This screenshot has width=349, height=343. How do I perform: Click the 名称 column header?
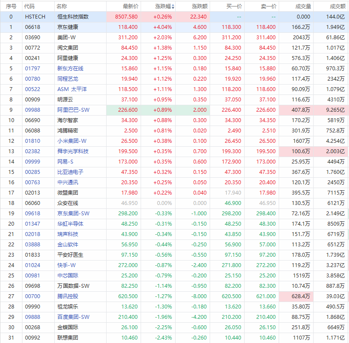(62, 6)
